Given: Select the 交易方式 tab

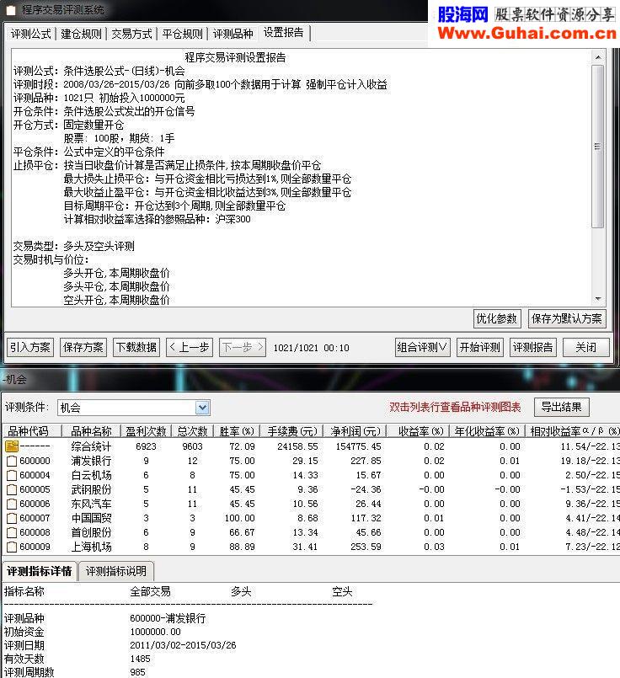Looking at the screenshot, I should (132, 34).
